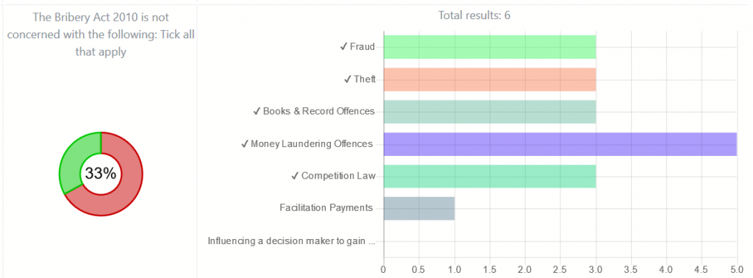Click the Theft checkmark label
The height and width of the screenshot is (278, 753).
[360, 79]
